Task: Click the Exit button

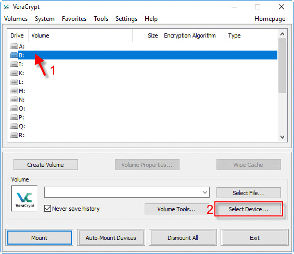Action: (254, 238)
